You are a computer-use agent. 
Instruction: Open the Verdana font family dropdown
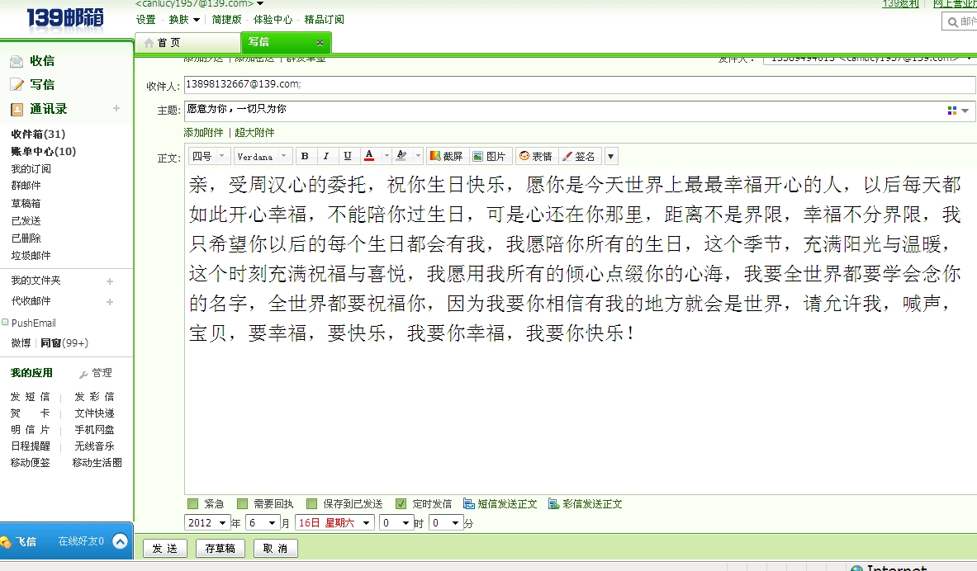coord(263,156)
